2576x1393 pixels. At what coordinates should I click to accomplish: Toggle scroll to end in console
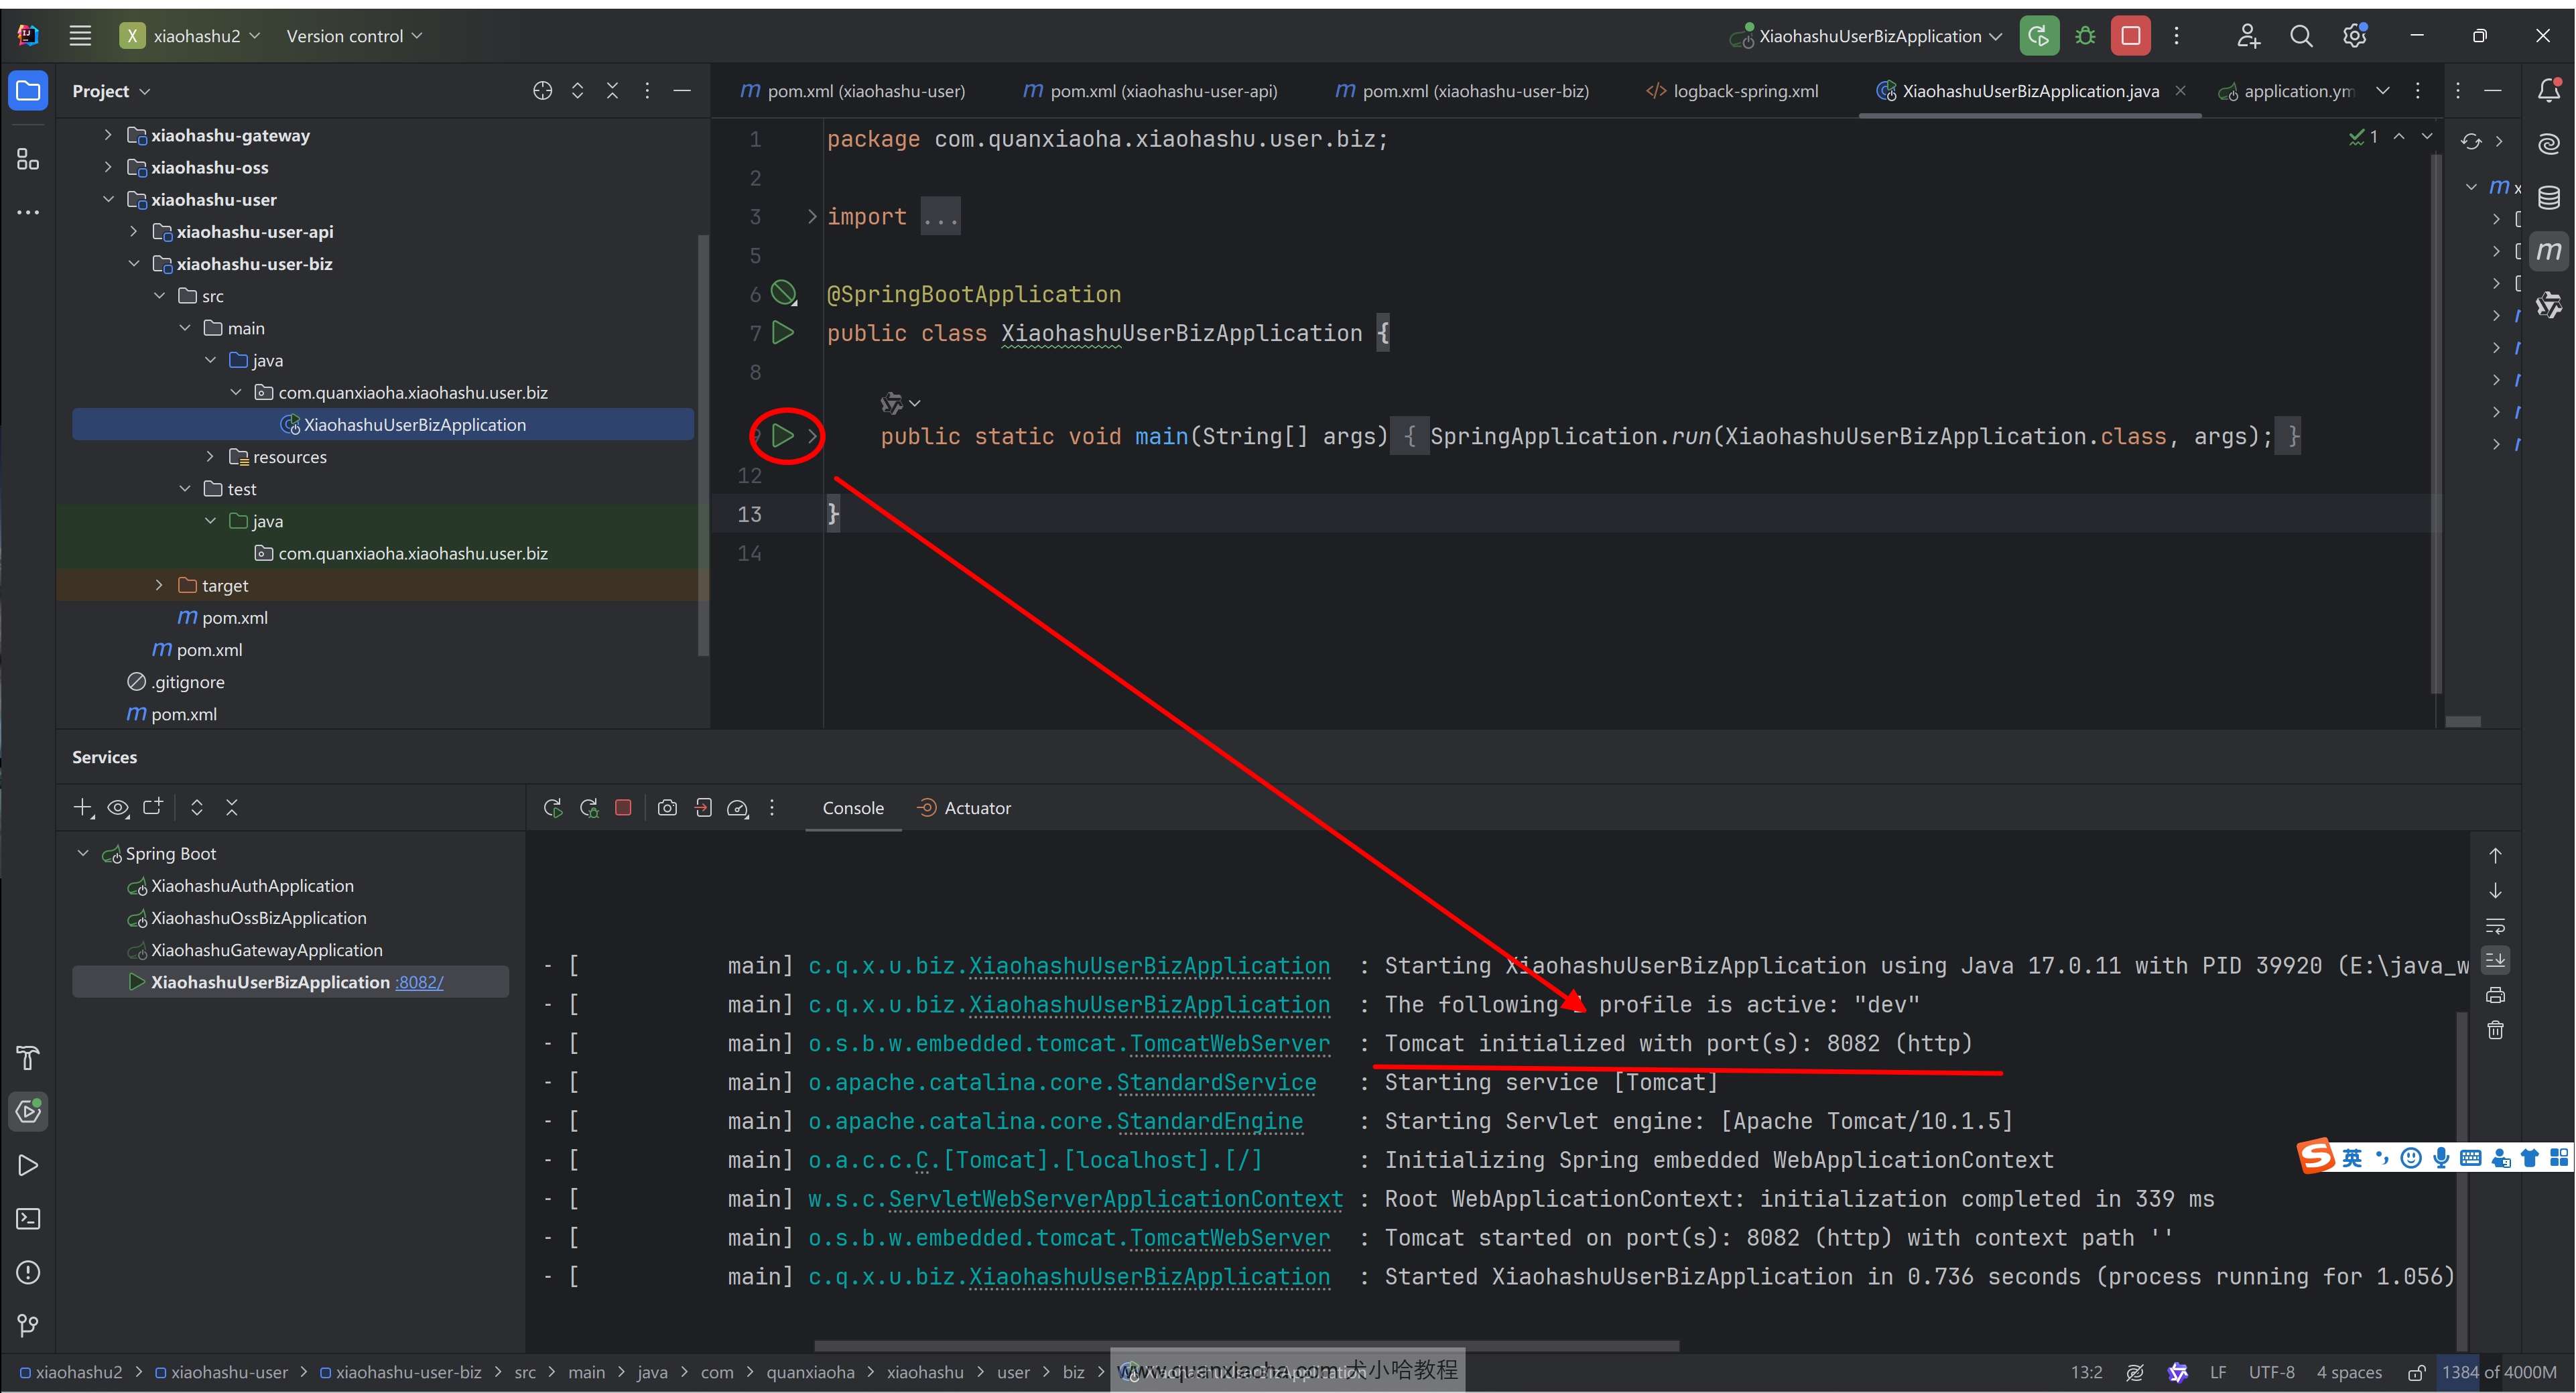point(2495,960)
